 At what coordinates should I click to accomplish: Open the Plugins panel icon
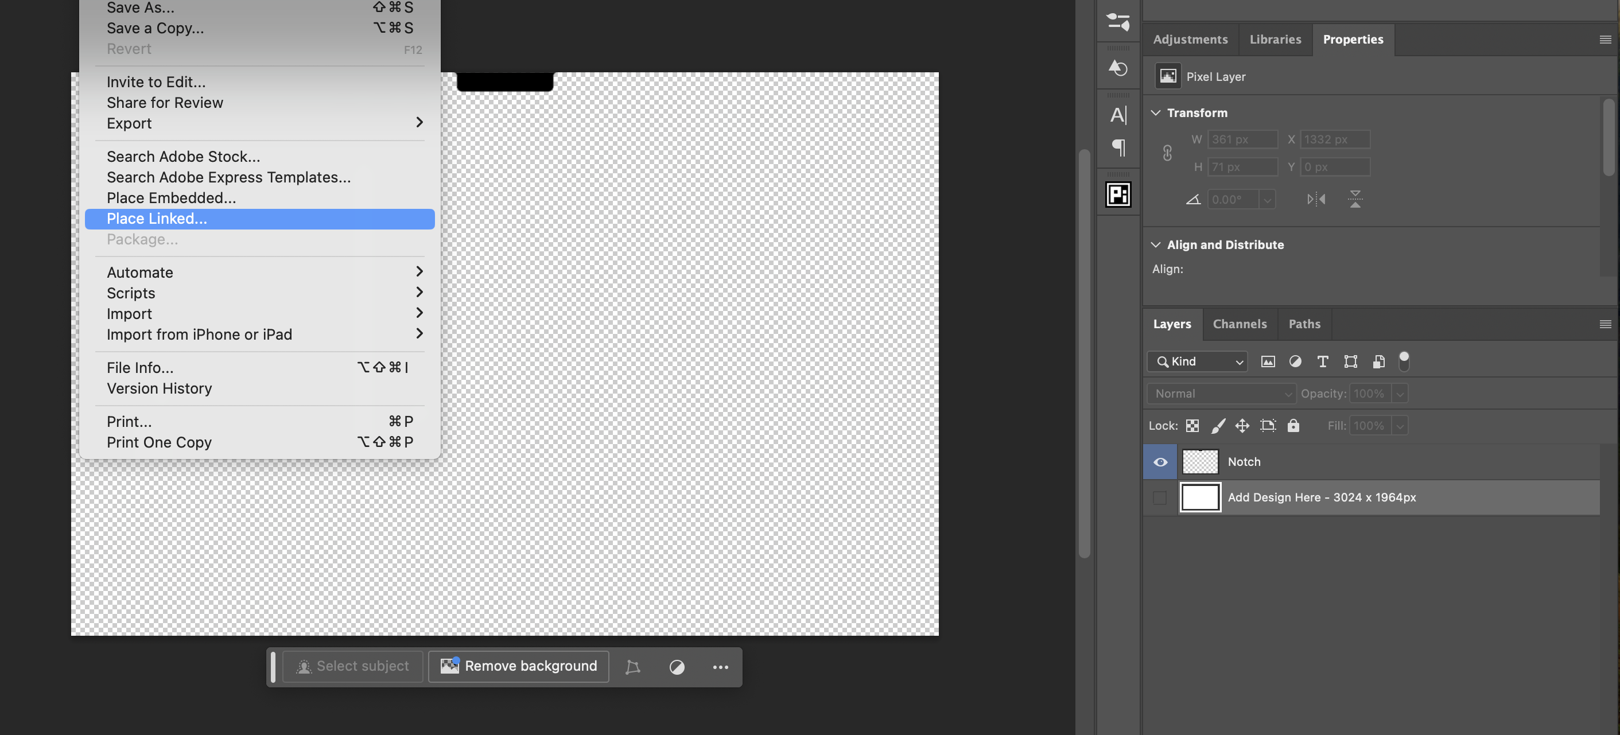(1118, 195)
